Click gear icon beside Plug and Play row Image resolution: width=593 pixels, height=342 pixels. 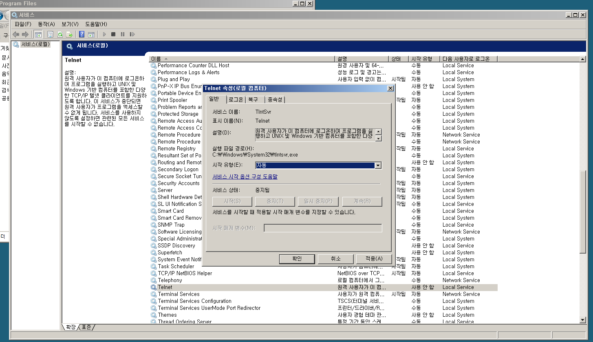point(154,79)
